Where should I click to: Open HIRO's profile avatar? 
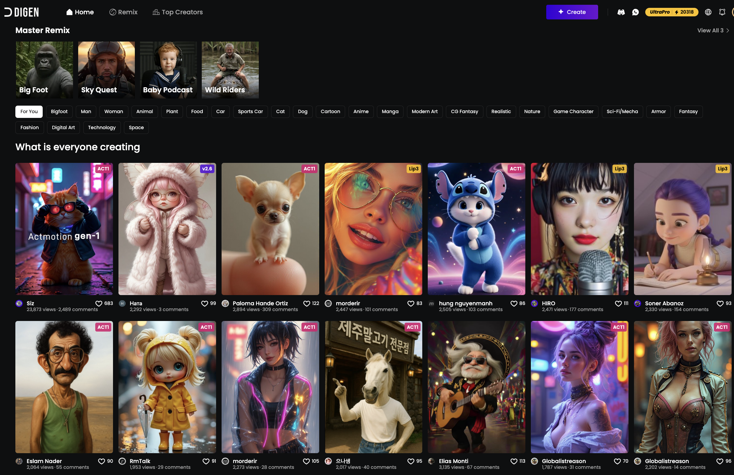[x=535, y=303]
